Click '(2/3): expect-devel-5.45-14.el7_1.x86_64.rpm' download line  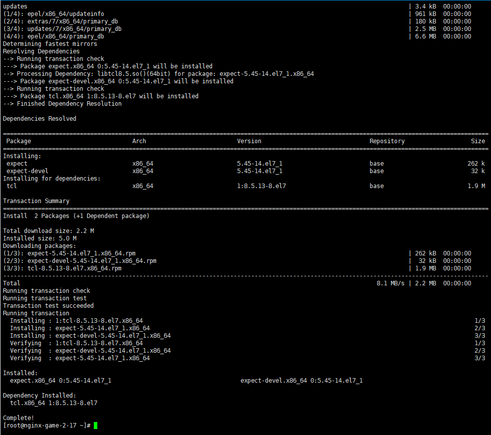coord(79,261)
